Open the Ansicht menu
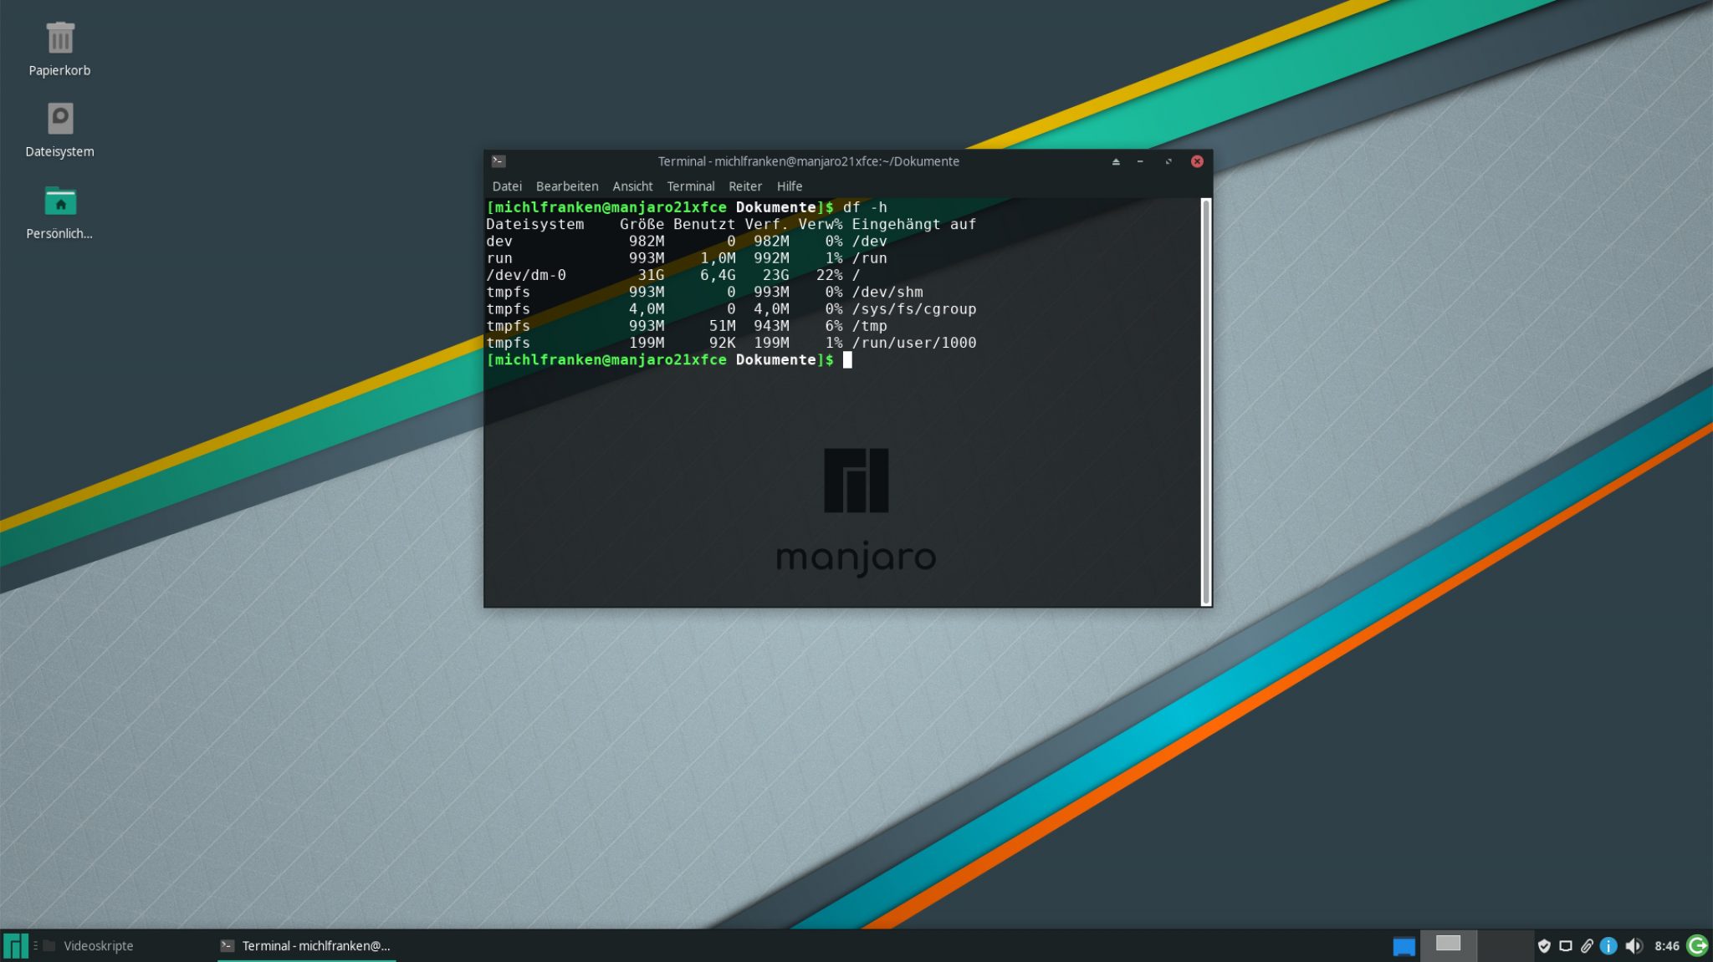Viewport: 1713px width, 962px height. [632, 186]
